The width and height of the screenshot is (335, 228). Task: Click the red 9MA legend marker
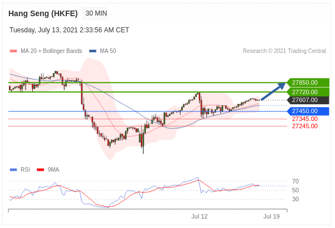(40, 169)
